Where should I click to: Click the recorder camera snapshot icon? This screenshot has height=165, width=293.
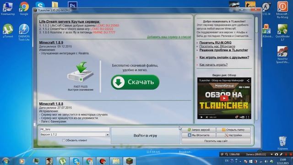click(277, 154)
